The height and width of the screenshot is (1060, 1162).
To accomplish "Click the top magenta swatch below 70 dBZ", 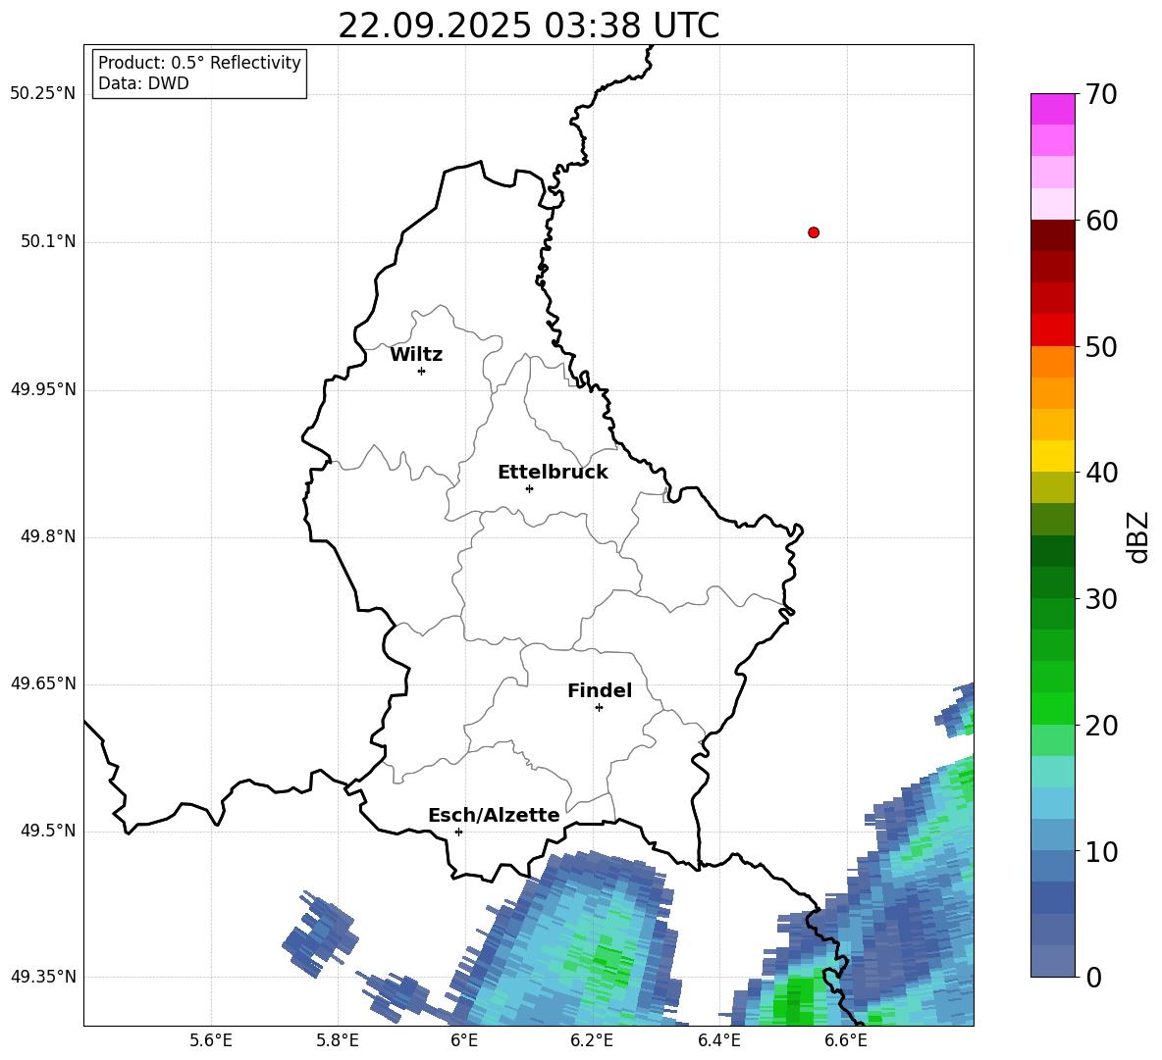I will pyautogui.click(x=1053, y=110).
